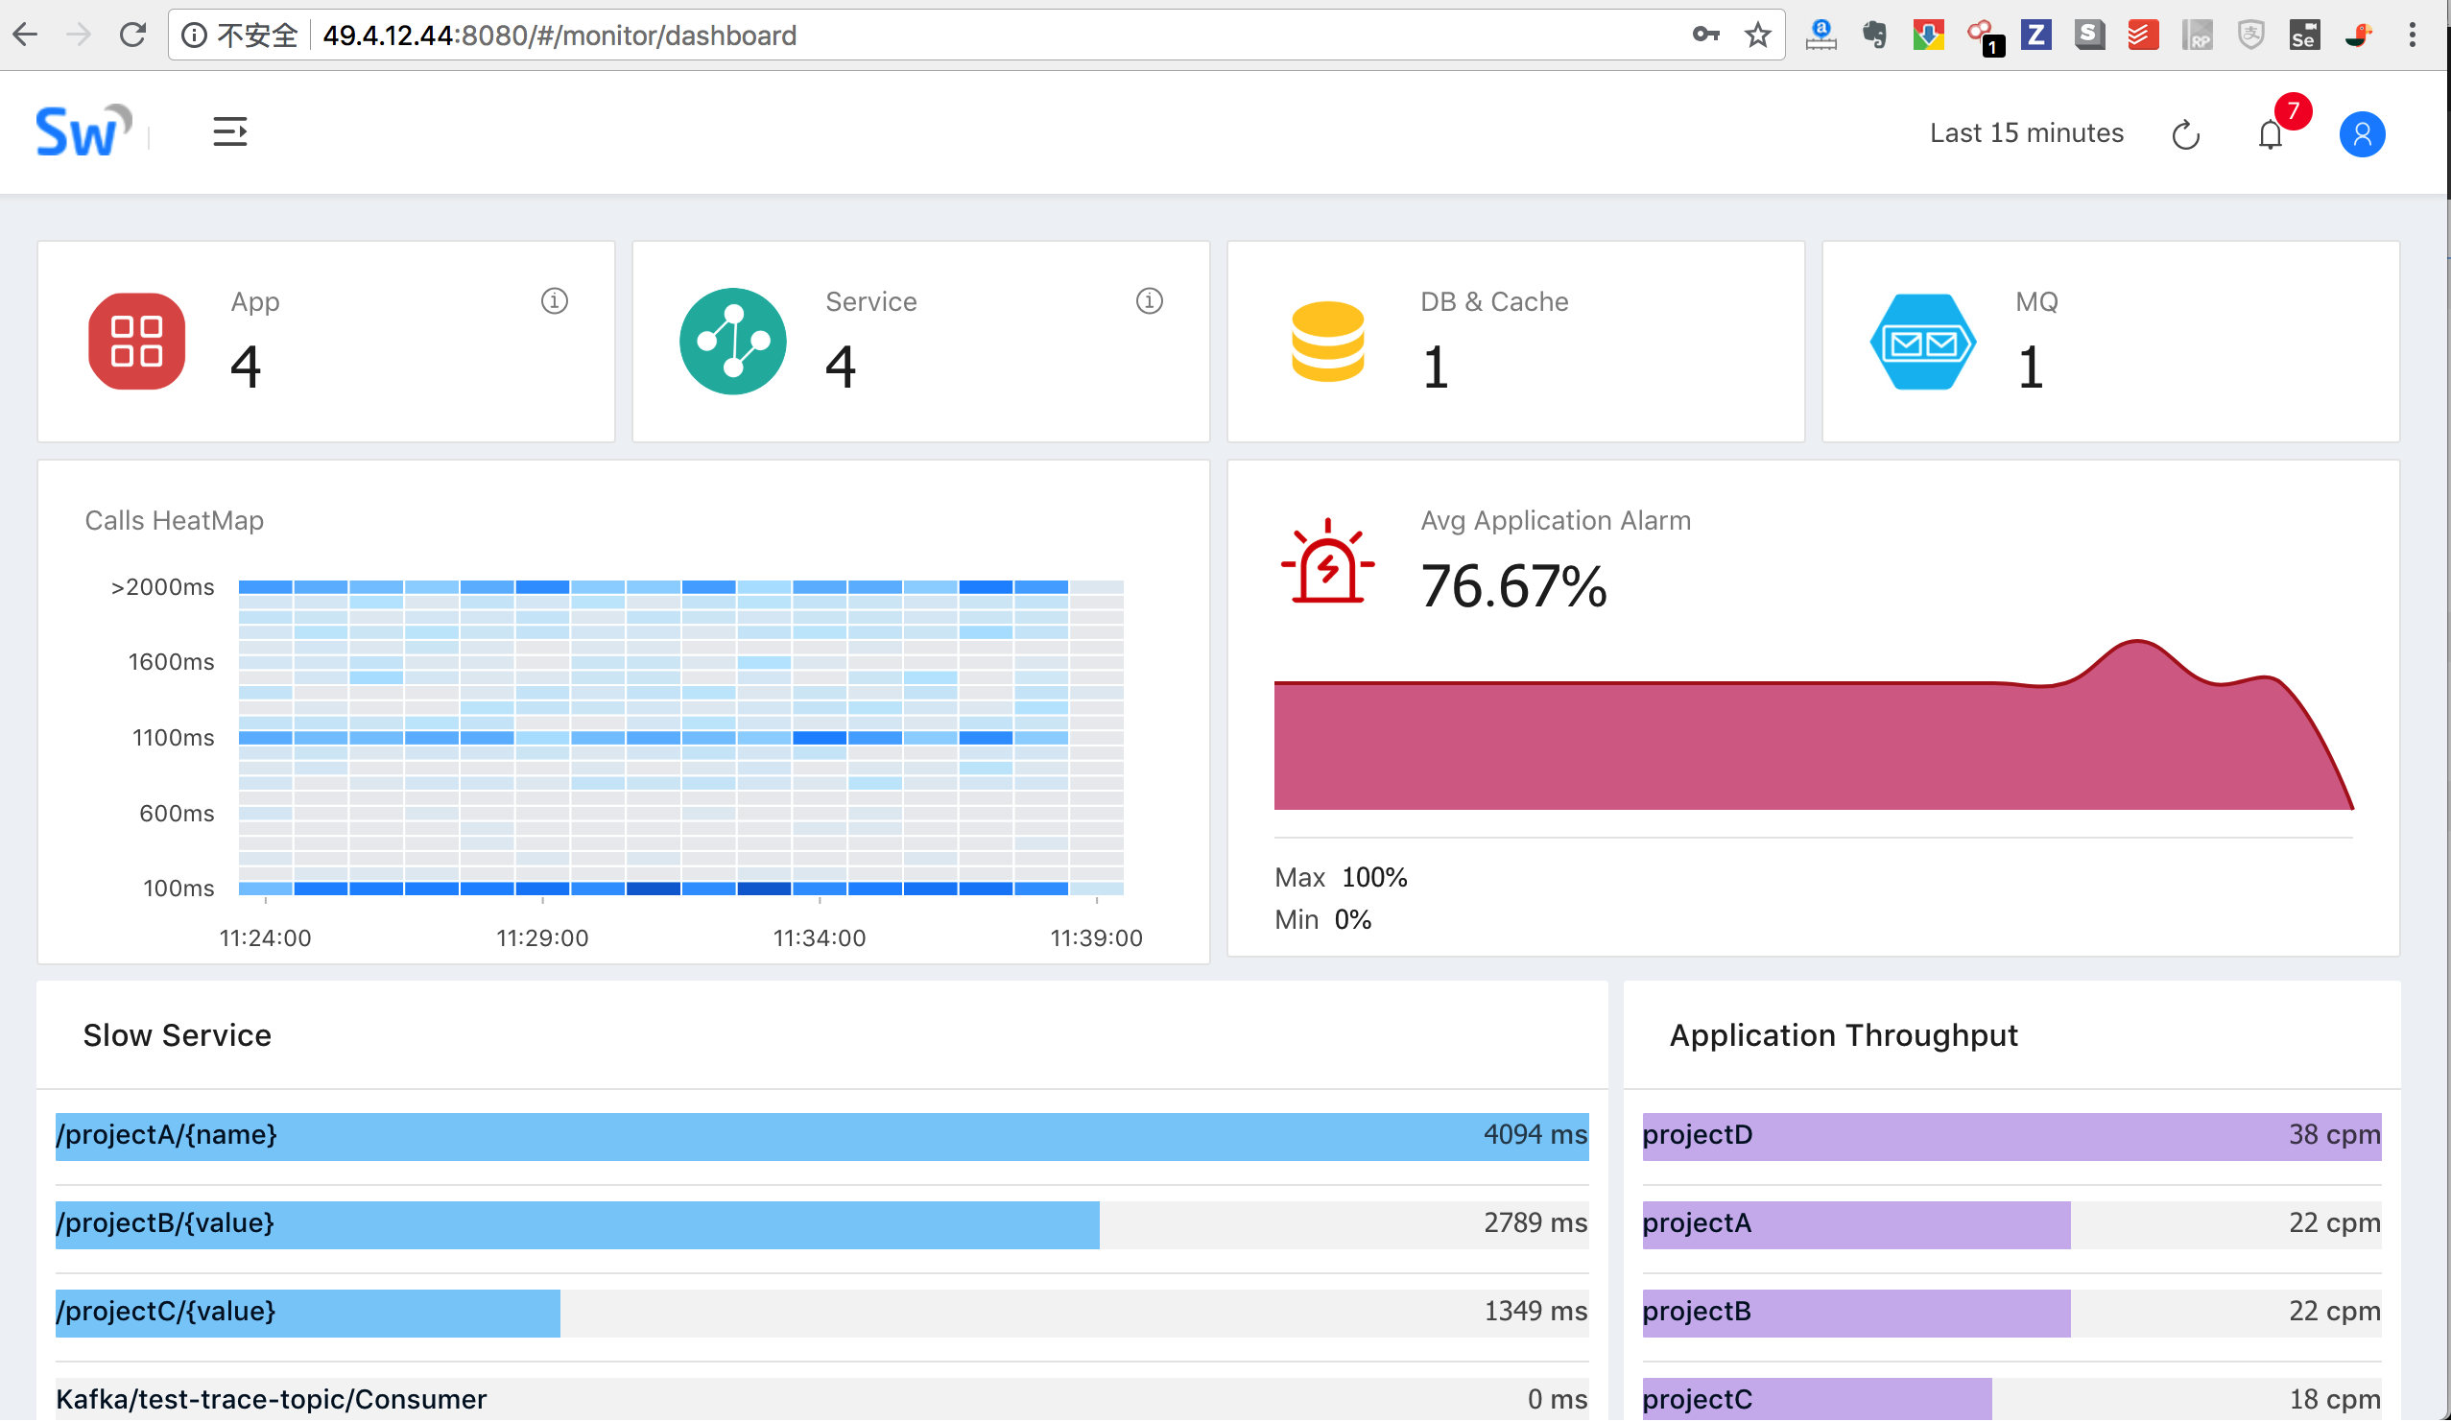
Task: Open the Last 15 minutes time selector
Action: tap(2026, 133)
